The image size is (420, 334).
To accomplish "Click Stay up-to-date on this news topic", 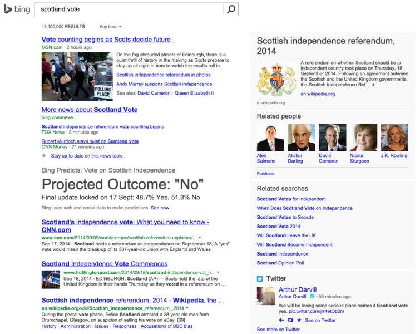I will [87, 156].
